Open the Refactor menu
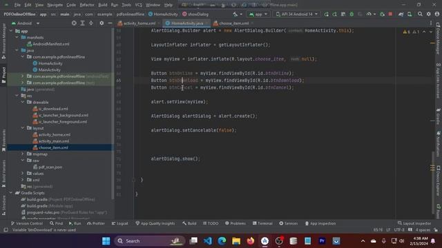442x248 pixels. [x=87, y=5]
